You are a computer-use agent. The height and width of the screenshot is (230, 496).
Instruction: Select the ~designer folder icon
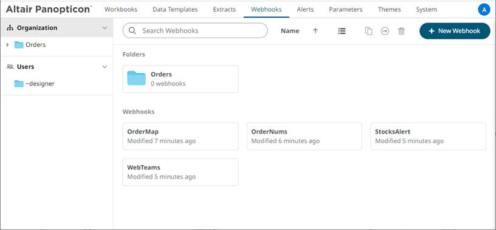click(19, 84)
